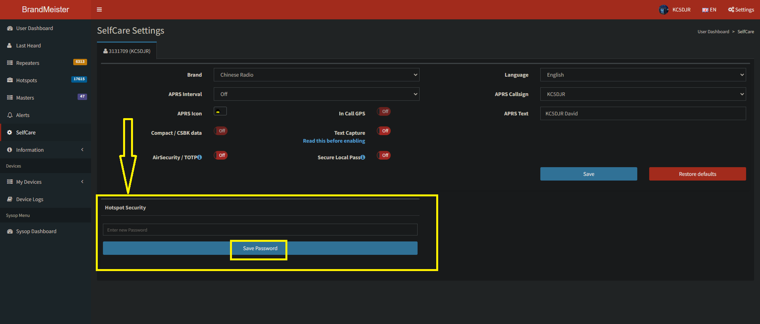
Task: Open the APRS Interval dropdown
Action: click(x=317, y=94)
